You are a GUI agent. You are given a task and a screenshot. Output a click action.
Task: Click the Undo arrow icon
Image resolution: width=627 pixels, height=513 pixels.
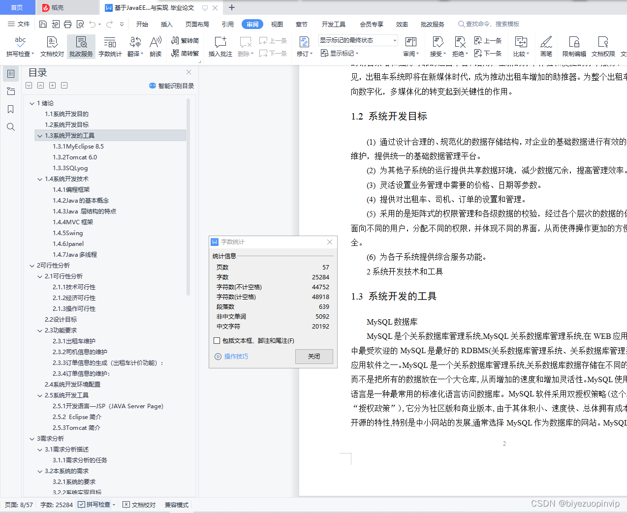93,24
